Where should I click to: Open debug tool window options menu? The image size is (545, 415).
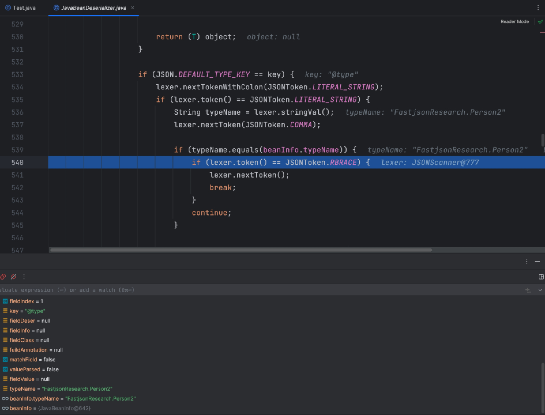tap(527, 261)
